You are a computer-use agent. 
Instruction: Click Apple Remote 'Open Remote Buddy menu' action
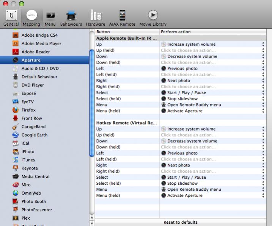[191, 105]
